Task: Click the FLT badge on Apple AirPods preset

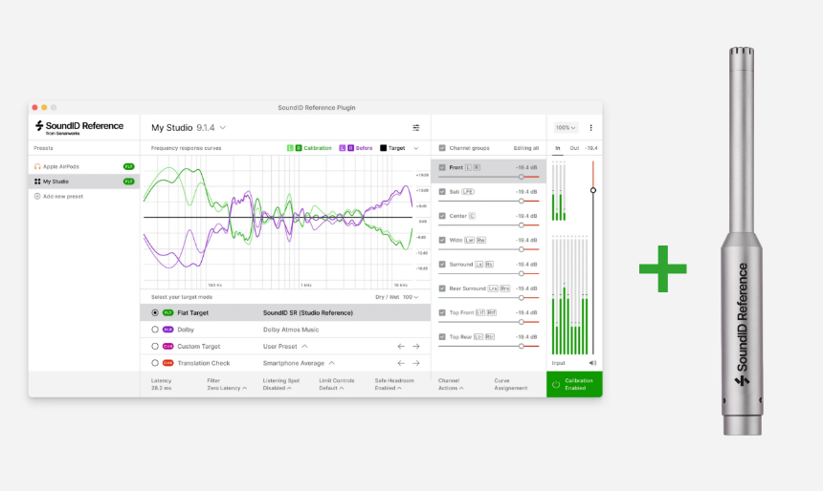Action: click(x=128, y=166)
